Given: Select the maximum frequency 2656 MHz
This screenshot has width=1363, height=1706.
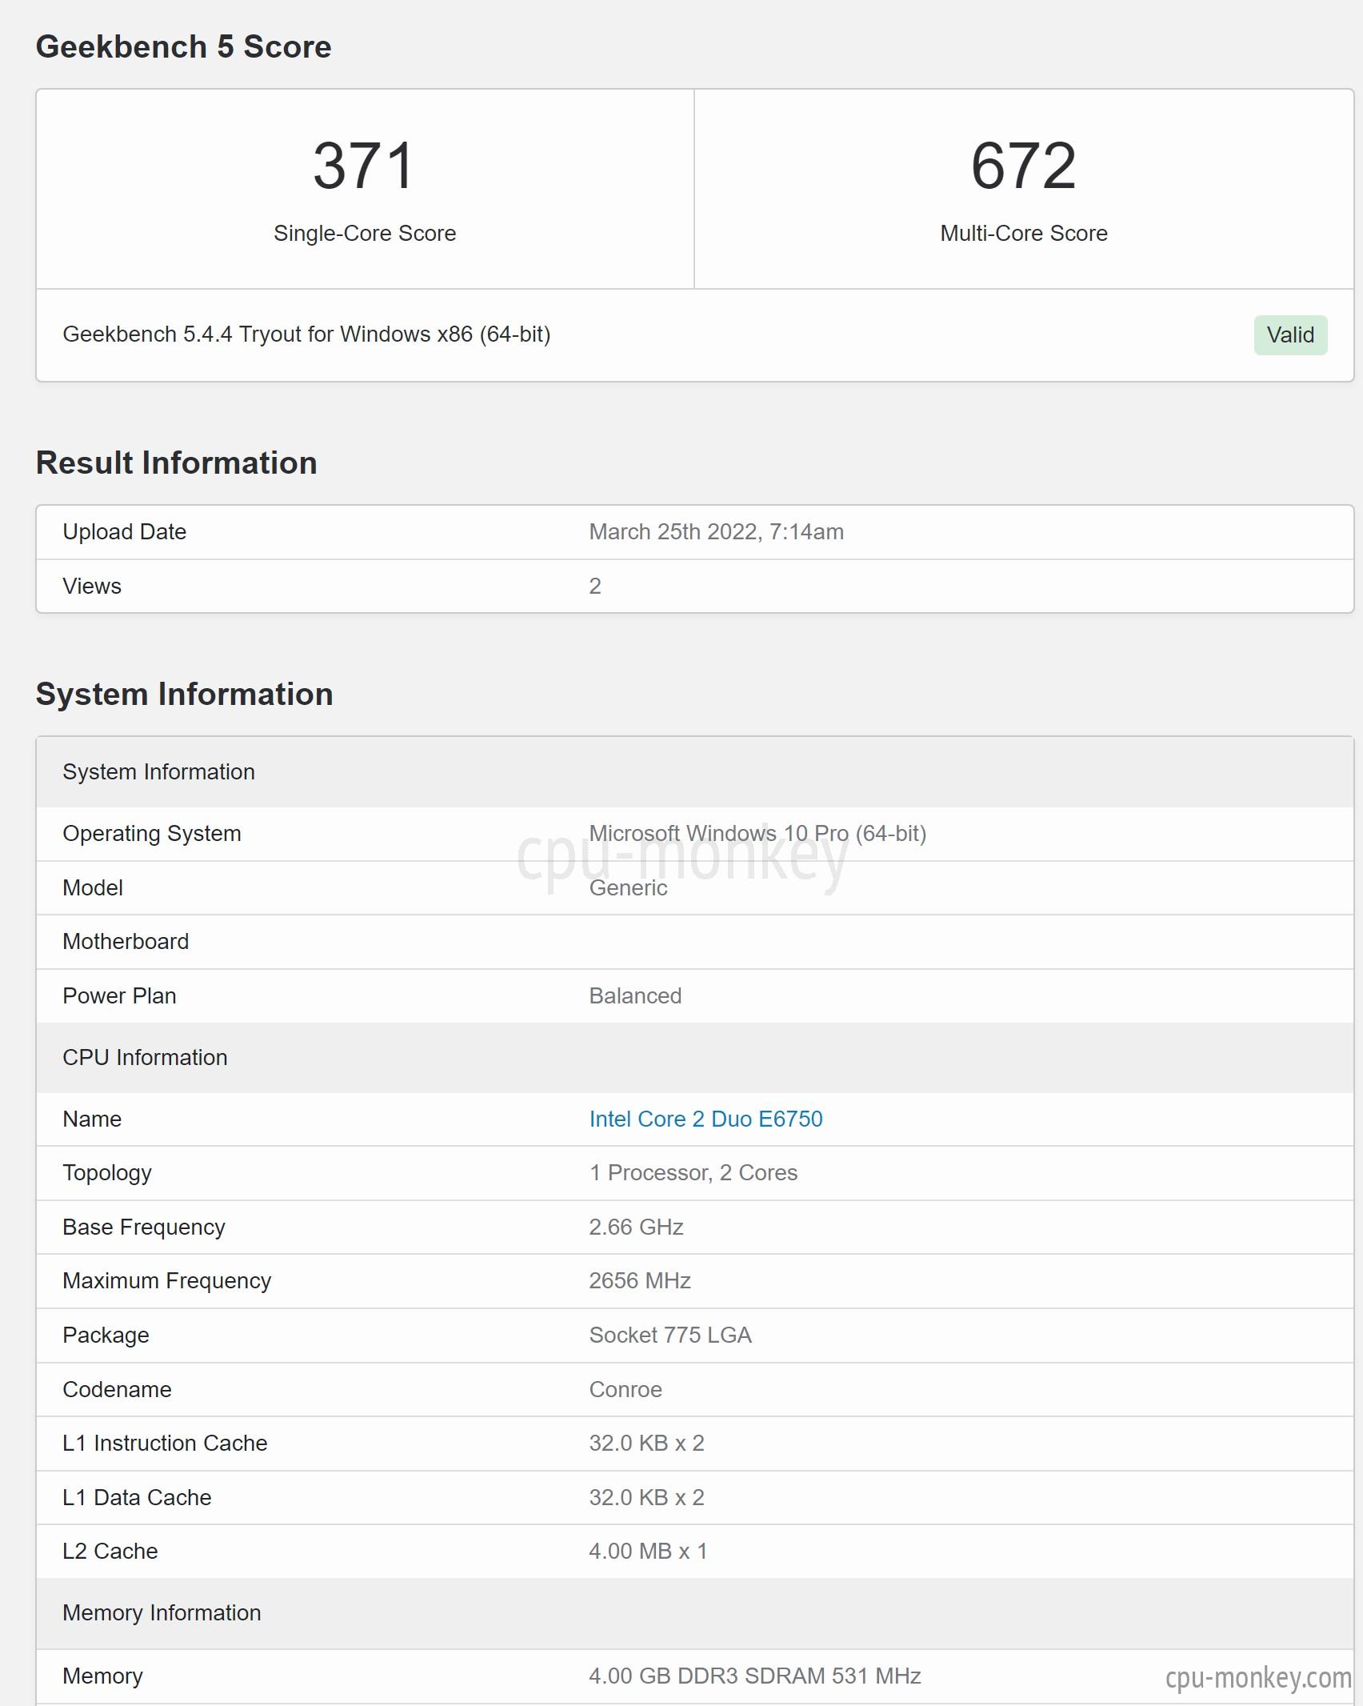Looking at the screenshot, I should tap(639, 1280).
